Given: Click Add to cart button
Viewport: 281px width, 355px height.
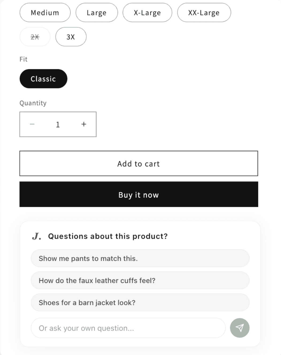Looking at the screenshot, I should tap(139, 163).
